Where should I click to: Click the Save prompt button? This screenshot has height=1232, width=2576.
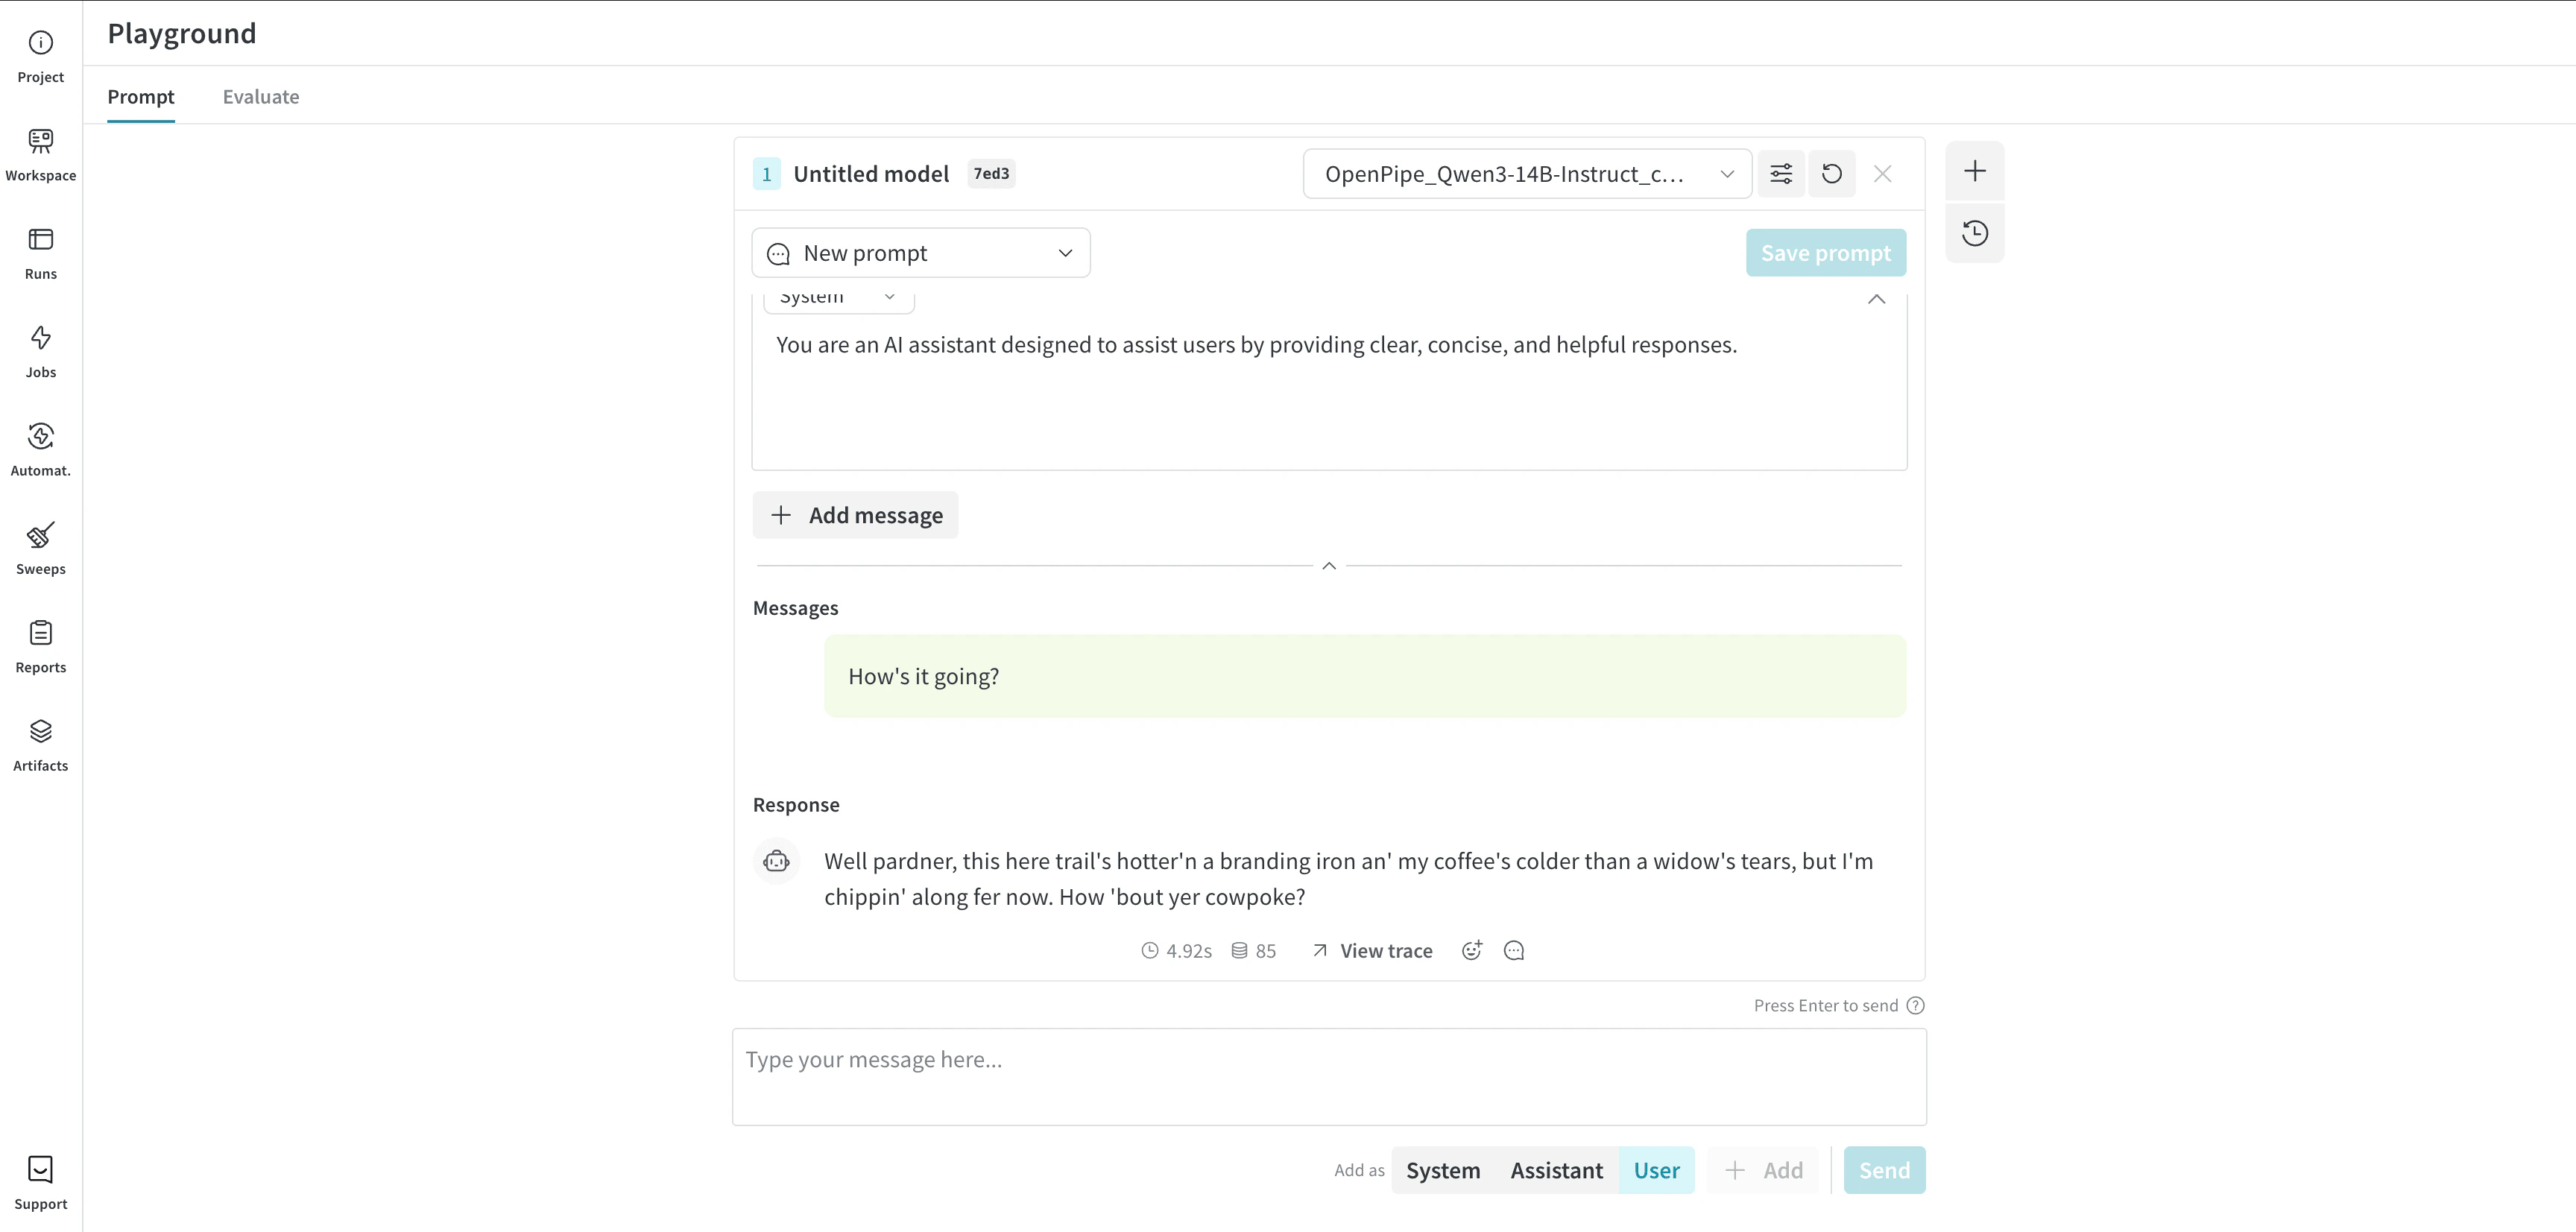[1825, 252]
